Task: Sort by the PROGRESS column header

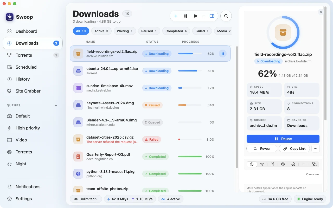Action: (x=190, y=42)
